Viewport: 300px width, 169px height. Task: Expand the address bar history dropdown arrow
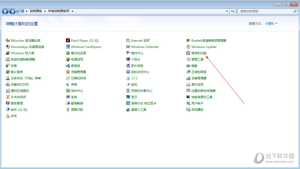(227, 11)
